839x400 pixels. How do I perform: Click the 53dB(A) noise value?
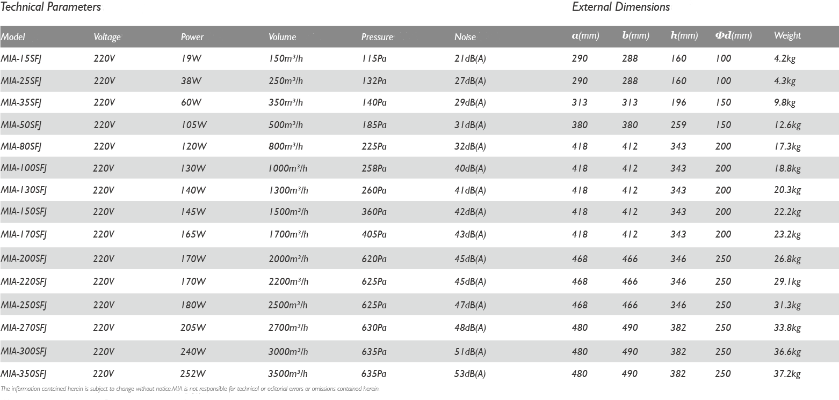tap(470, 374)
